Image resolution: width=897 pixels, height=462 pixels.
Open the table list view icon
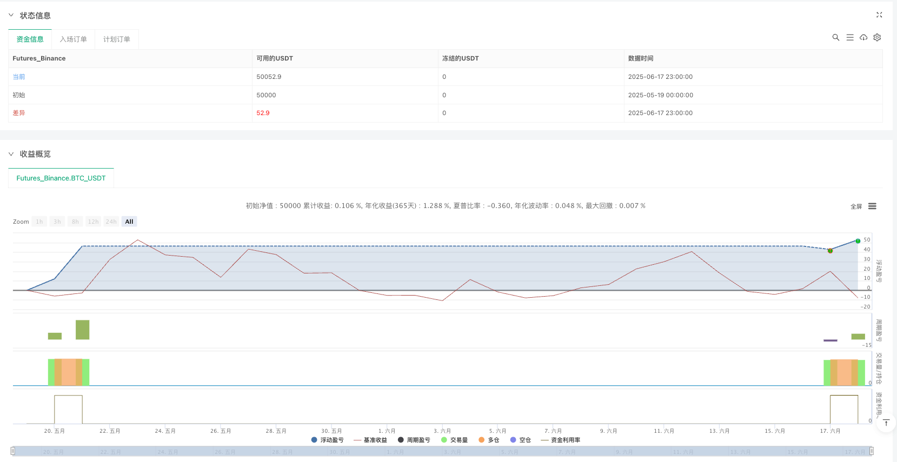[x=849, y=37]
